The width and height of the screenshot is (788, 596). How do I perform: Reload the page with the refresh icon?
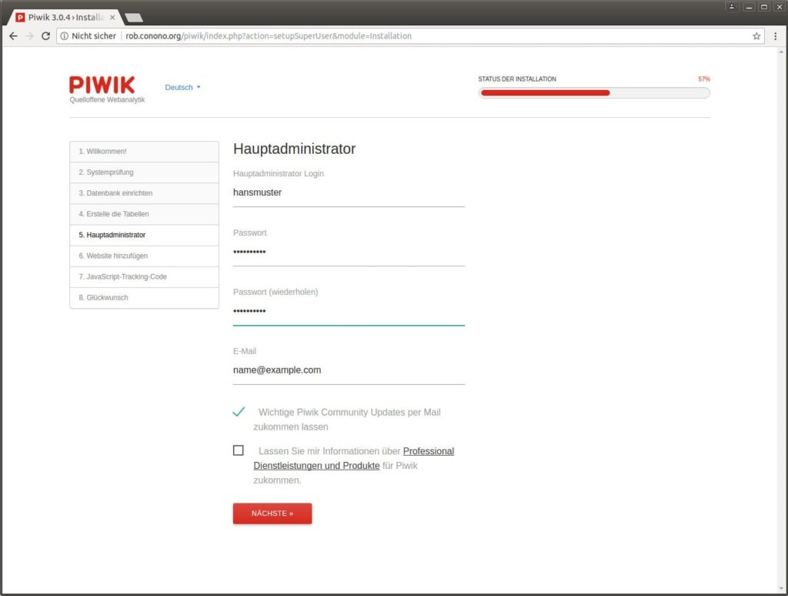(45, 36)
